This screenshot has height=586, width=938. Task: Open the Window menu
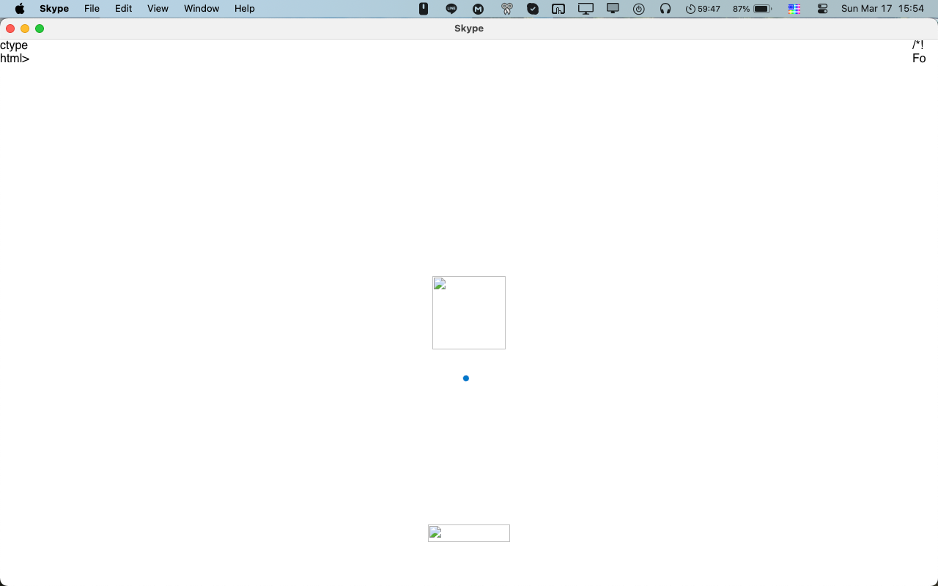202,9
